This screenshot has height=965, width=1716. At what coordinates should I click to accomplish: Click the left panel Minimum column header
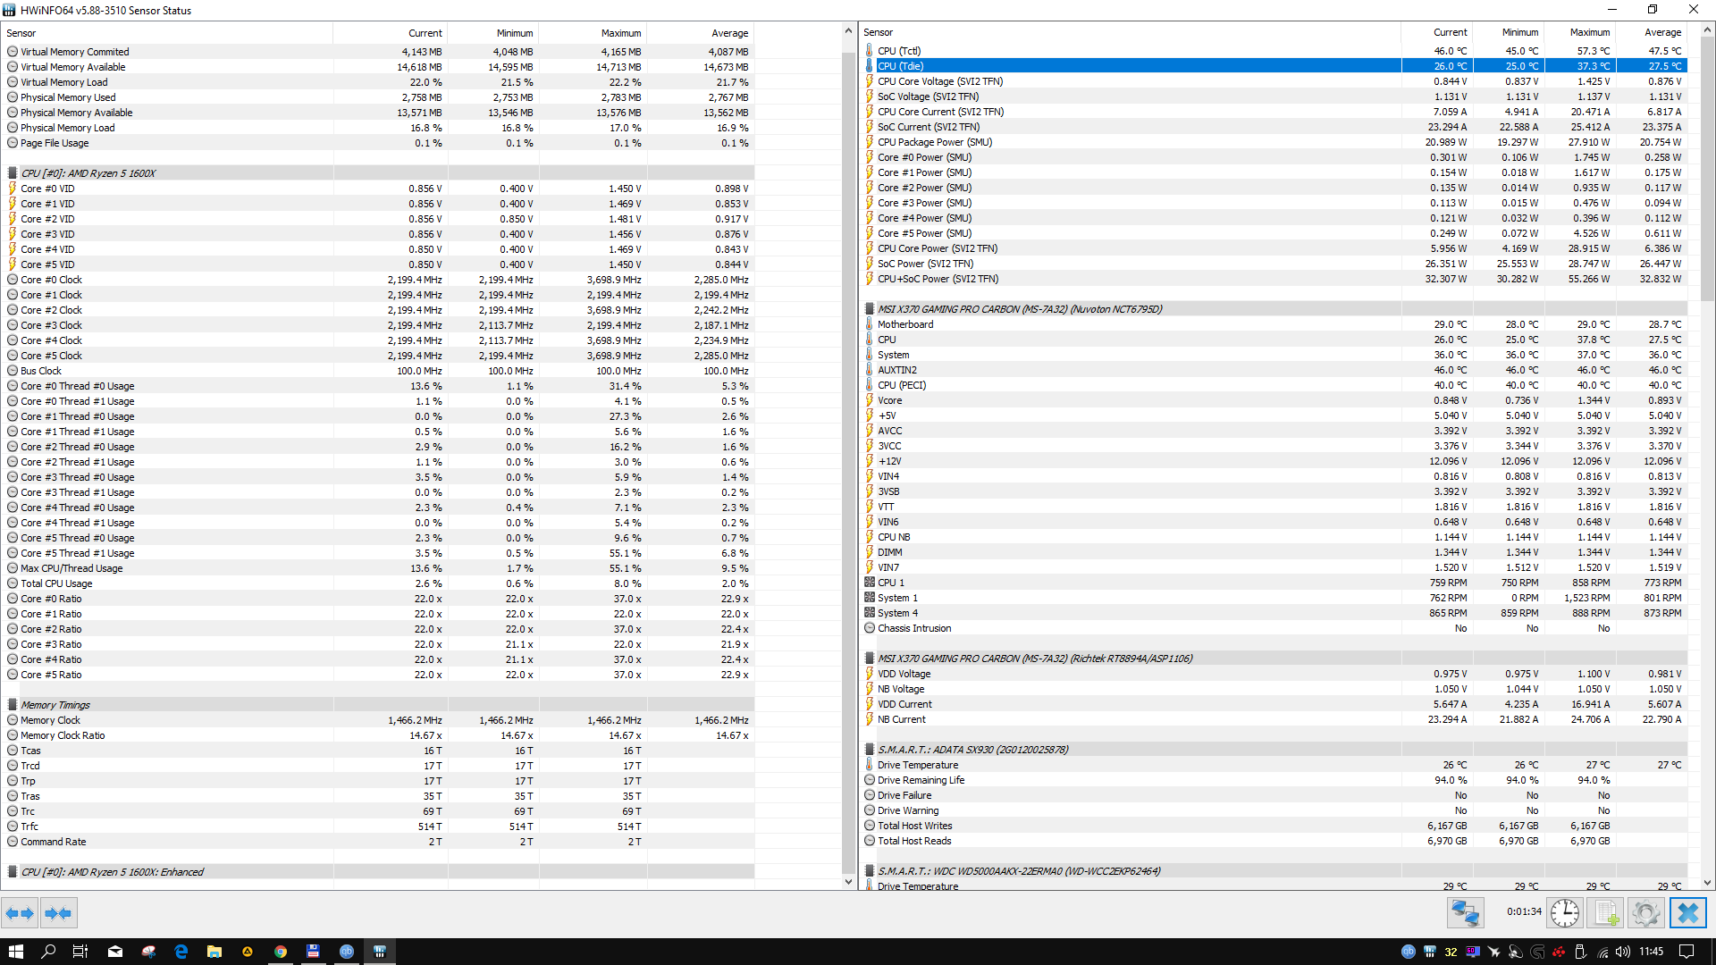(x=493, y=33)
